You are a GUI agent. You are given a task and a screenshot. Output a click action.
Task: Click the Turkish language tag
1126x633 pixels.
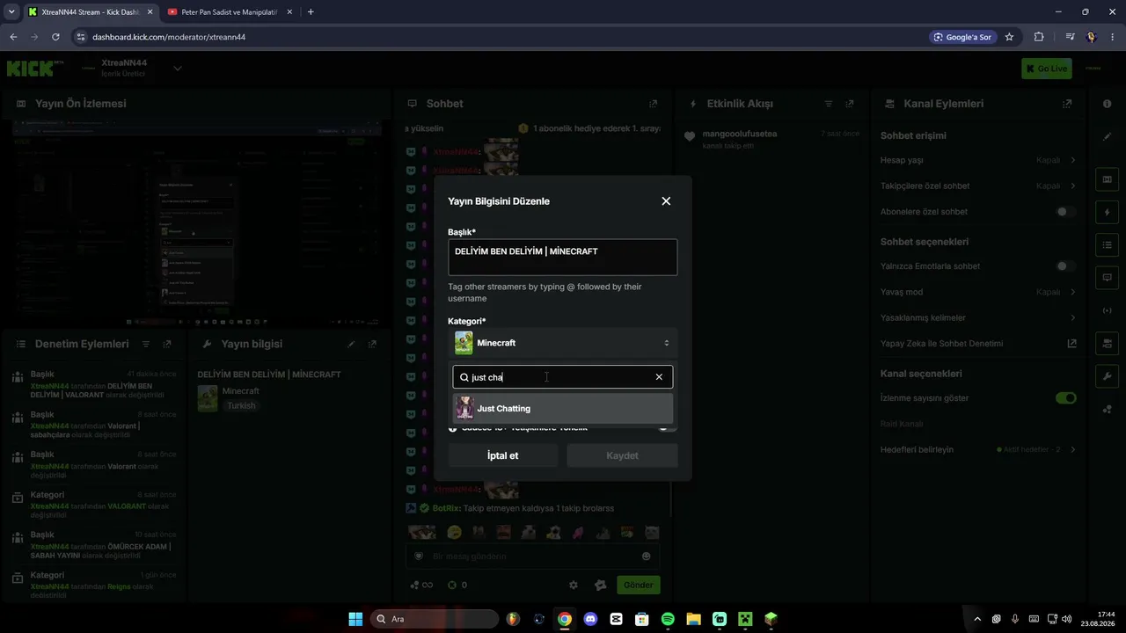click(x=241, y=406)
